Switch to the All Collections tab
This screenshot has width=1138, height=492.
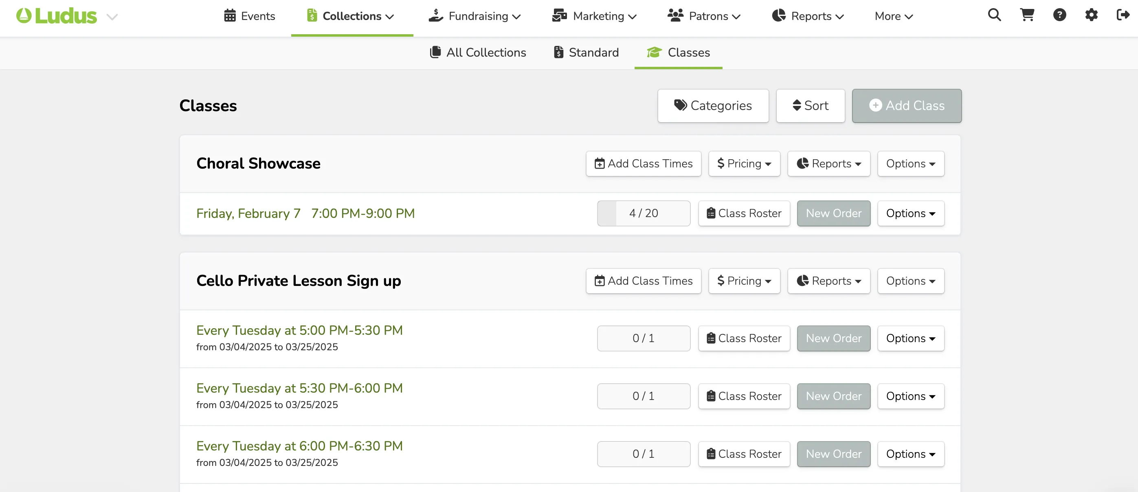pyautogui.click(x=478, y=53)
